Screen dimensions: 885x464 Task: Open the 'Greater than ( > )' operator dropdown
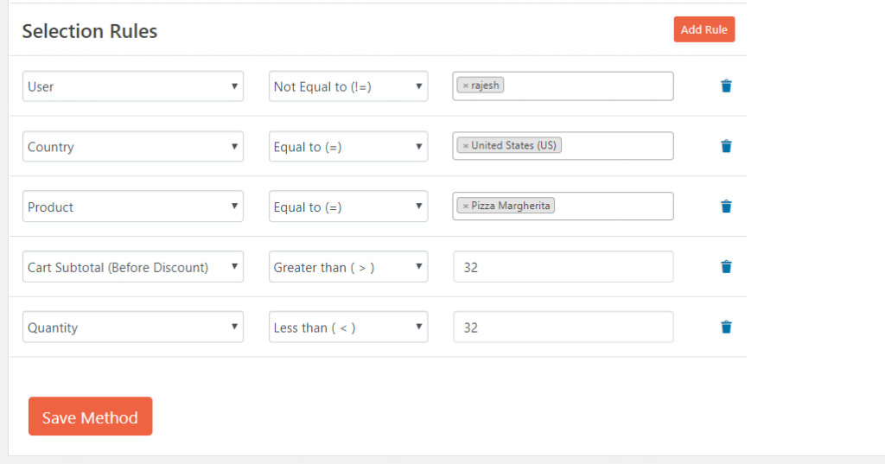(348, 268)
